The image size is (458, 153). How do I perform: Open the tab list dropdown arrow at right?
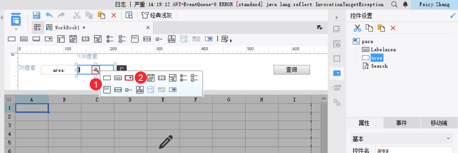(x=320, y=27)
